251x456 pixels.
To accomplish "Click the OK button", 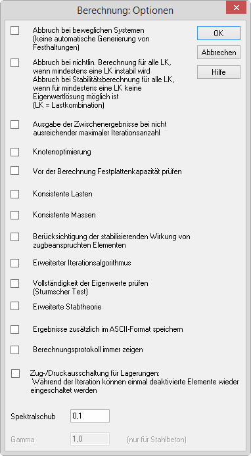I will click(x=219, y=33).
